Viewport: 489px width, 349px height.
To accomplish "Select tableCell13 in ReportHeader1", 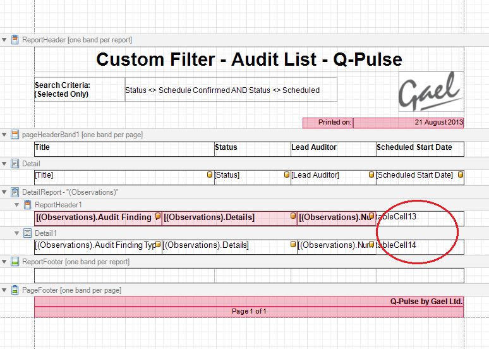I will (x=420, y=219).
